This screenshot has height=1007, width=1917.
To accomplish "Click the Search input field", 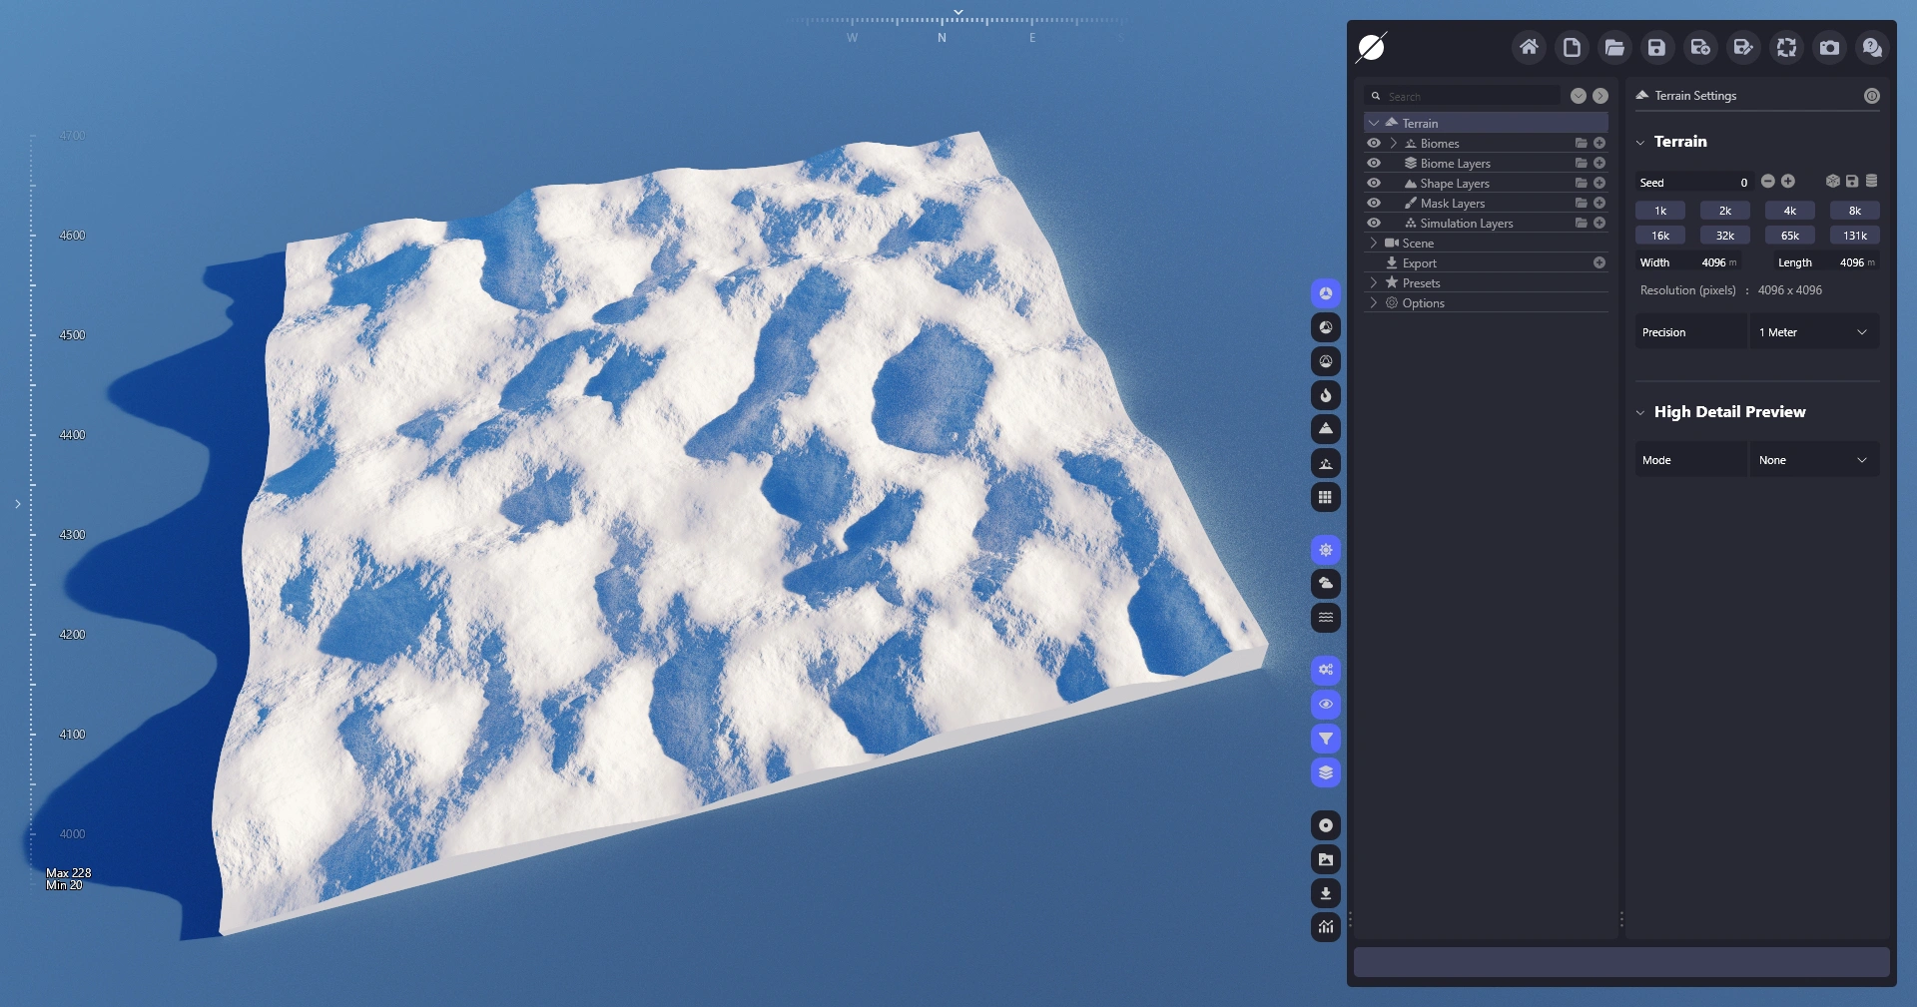I will [1470, 97].
